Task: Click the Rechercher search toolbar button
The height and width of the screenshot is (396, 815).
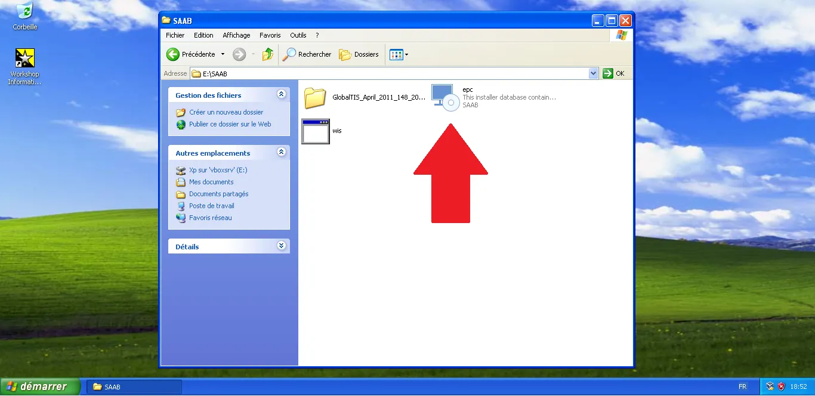Action: tap(307, 54)
